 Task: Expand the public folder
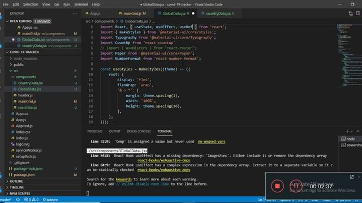[19, 65]
